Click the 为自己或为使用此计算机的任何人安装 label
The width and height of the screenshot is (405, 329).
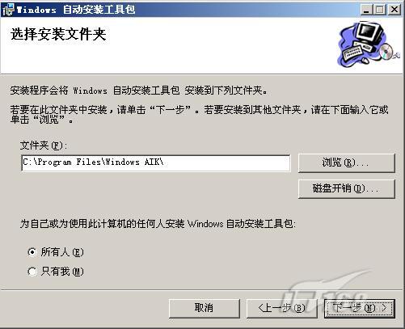pyautogui.click(x=158, y=224)
